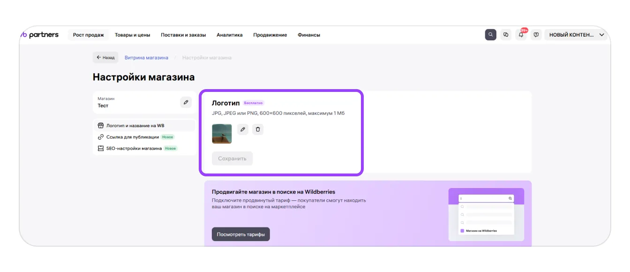Open the Поставки и заказы menu

click(183, 35)
